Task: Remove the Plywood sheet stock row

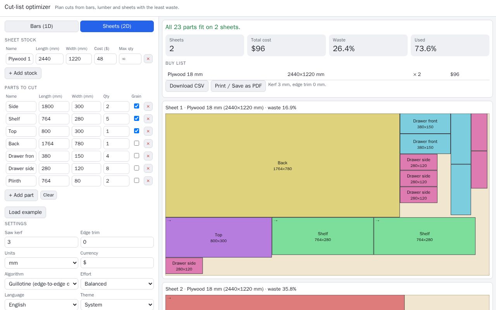Action: click(x=148, y=59)
